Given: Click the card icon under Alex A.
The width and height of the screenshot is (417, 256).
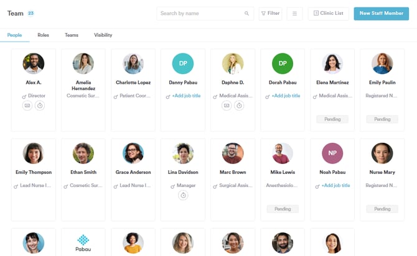Looking at the screenshot, I should point(27,106).
